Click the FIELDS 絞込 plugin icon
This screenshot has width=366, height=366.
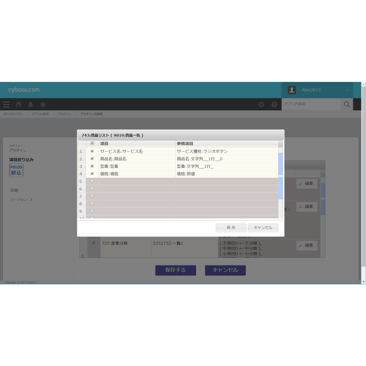pos(16,170)
